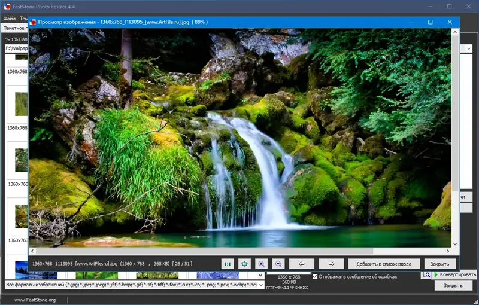
Task: Click FastStone logo icon in preview title bar
Action: pos(33,22)
